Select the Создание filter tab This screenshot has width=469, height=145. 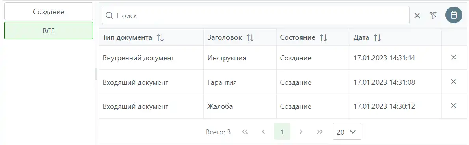pos(49,11)
